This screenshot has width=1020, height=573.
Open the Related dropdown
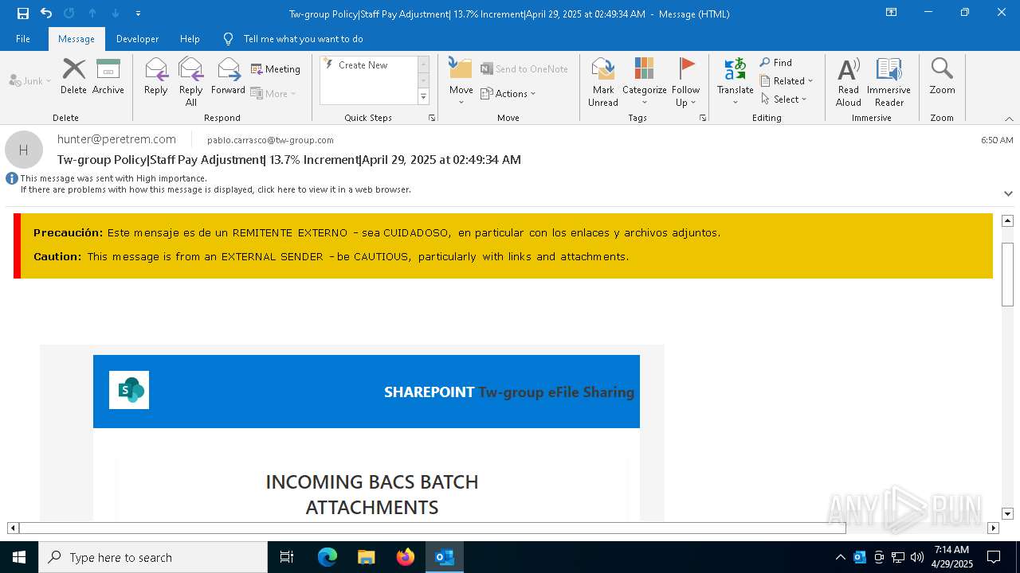pyautogui.click(x=787, y=80)
